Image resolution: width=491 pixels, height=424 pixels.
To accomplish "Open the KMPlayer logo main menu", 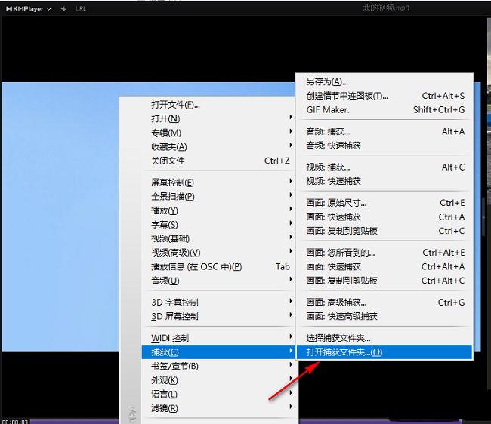I will (x=26, y=8).
